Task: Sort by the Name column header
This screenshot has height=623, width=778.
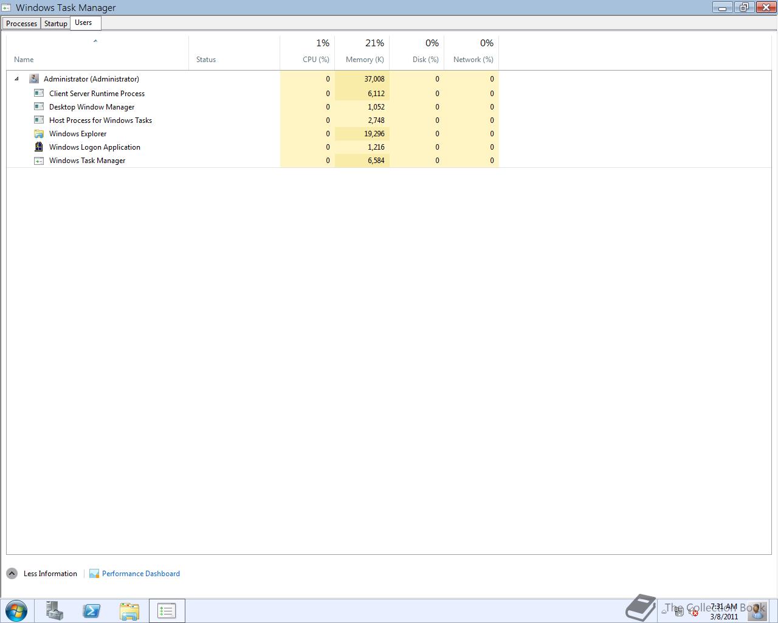Action: click(97, 53)
